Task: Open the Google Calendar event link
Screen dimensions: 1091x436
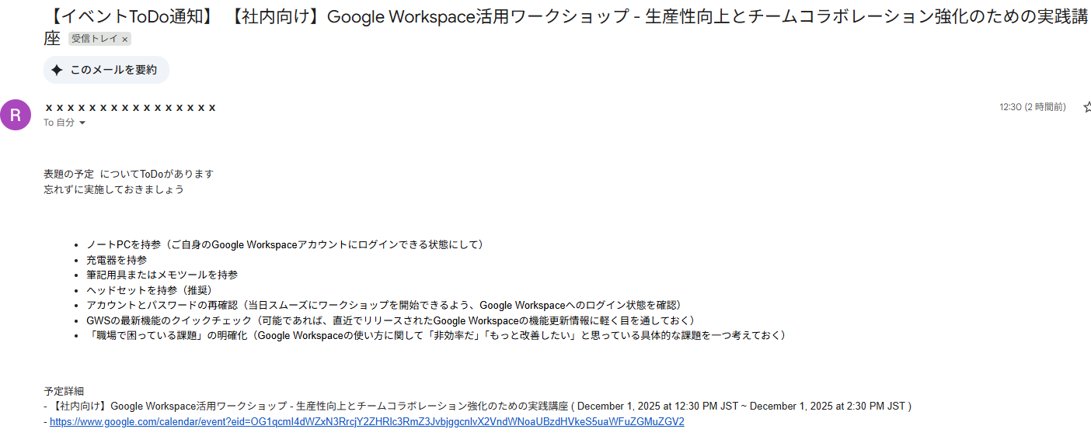Action: (x=367, y=422)
